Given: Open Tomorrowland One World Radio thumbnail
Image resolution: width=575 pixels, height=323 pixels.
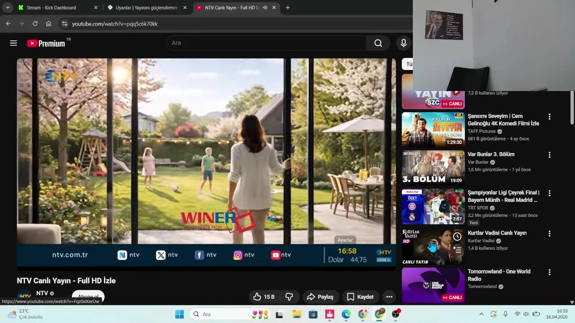Looking at the screenshot, I should pos(433,285).
